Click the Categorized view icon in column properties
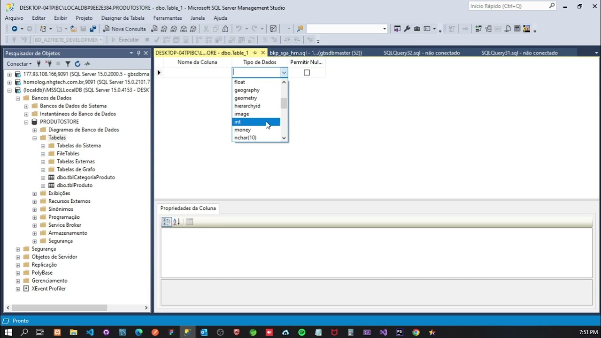601x338 pixels. (167, 222)
